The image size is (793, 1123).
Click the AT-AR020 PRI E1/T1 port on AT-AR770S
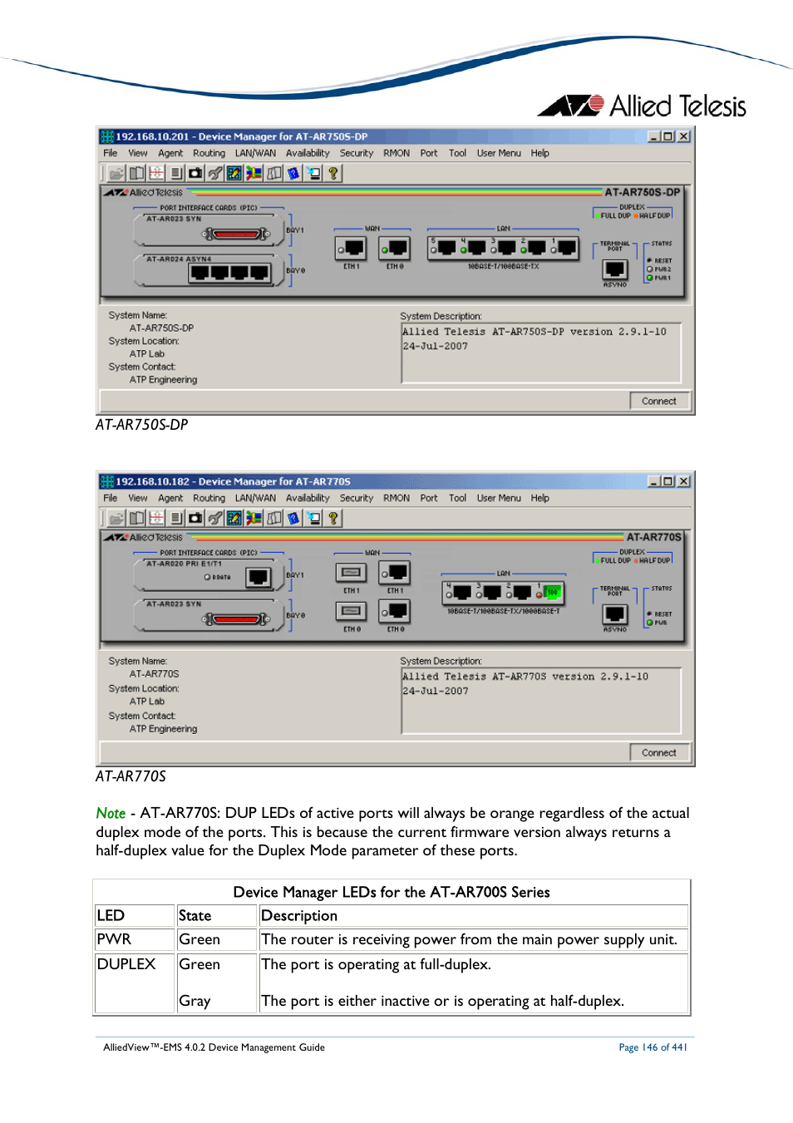click(259, 578)
